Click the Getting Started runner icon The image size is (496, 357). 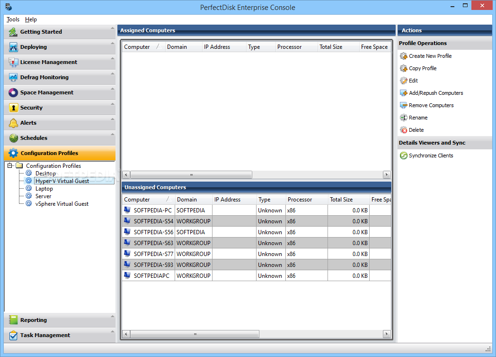tap(13, 32)
